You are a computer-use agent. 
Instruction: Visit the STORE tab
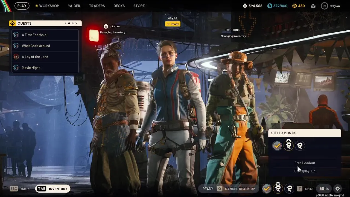(139, 6)
